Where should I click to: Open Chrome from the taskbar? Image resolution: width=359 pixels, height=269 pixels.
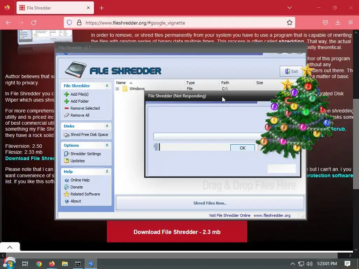[x=39, y=264]
